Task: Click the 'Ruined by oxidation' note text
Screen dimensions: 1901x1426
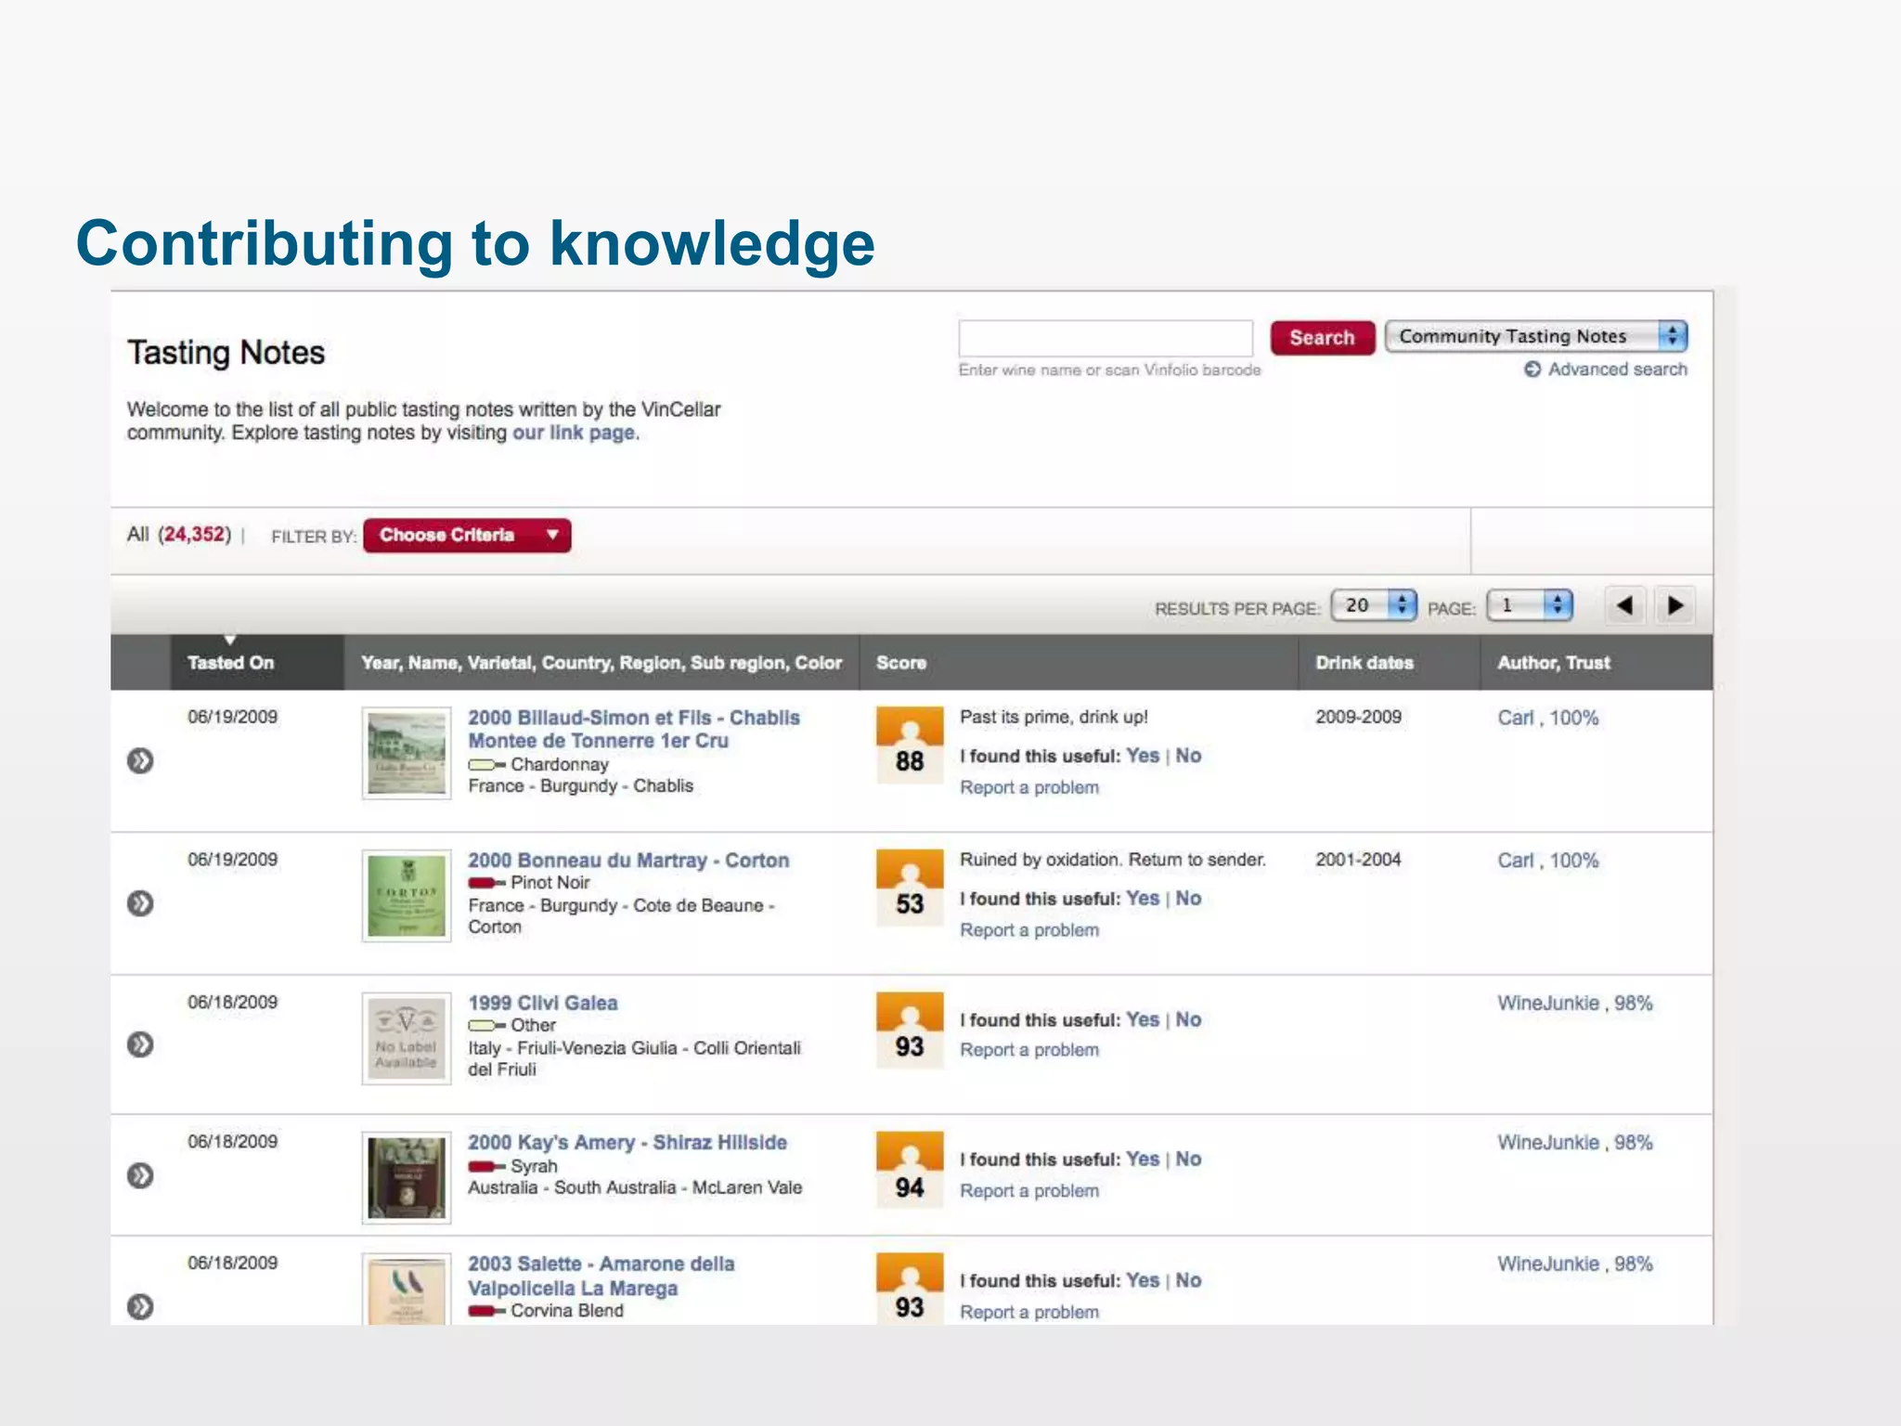Action: [1113, 860]
